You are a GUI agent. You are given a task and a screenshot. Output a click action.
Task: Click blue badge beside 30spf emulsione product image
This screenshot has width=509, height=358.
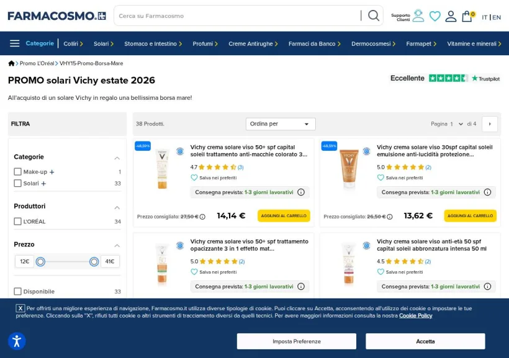tap(366, 151)
